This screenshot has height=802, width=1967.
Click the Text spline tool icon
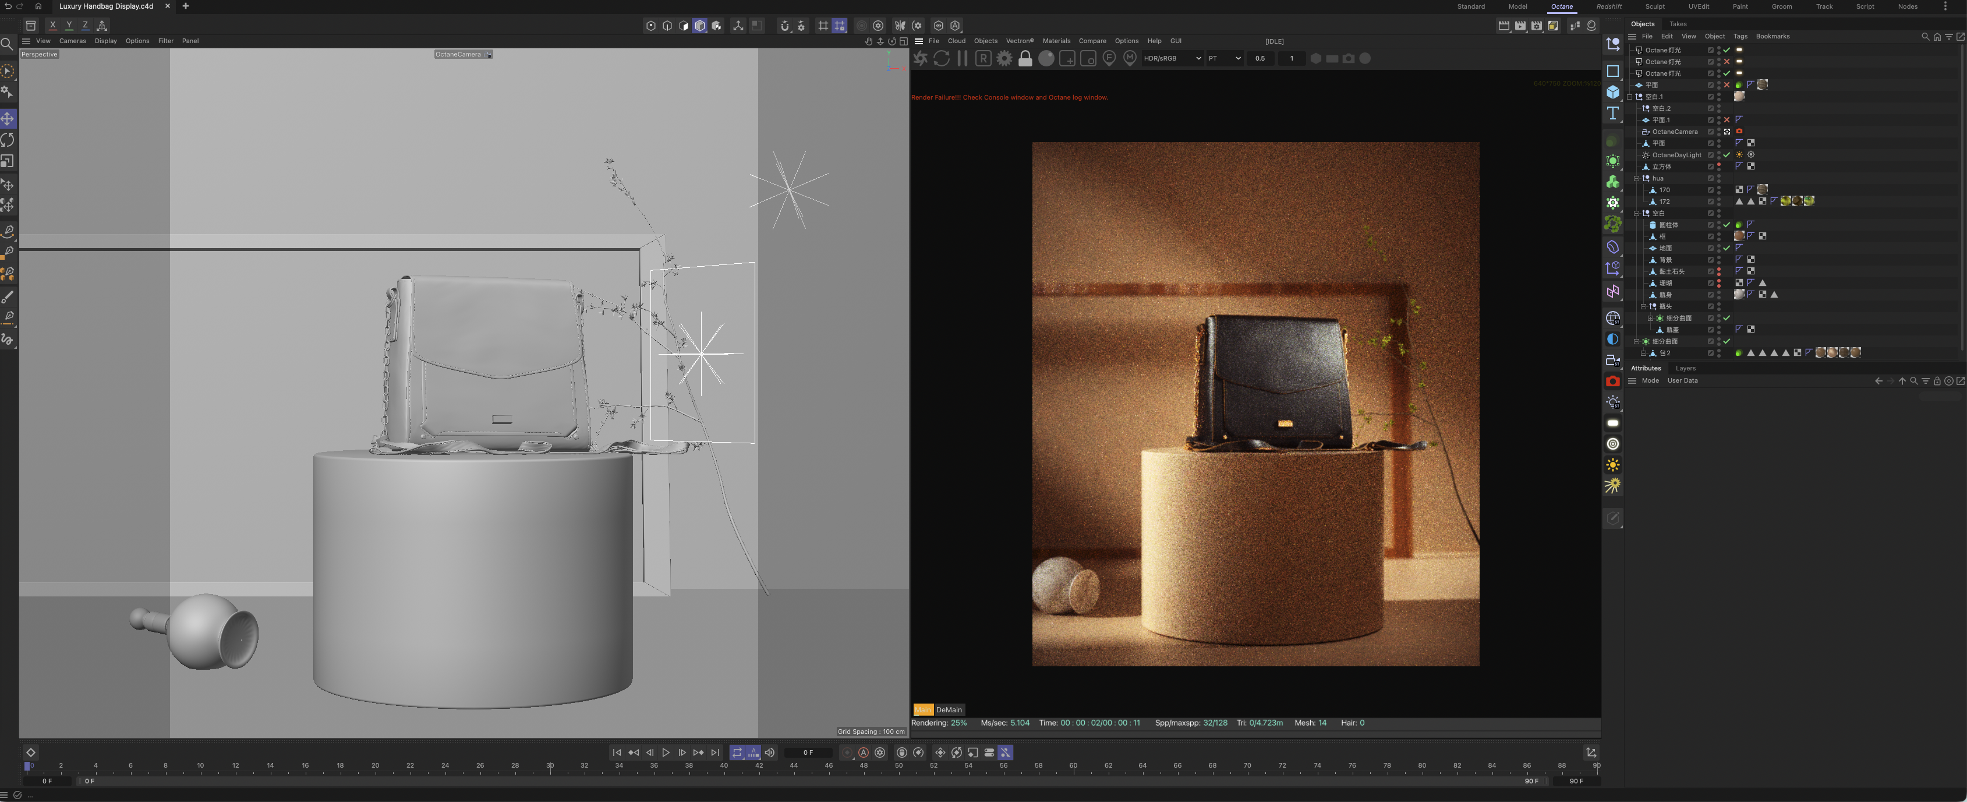pyautogui.click(x=1613, y=113)
